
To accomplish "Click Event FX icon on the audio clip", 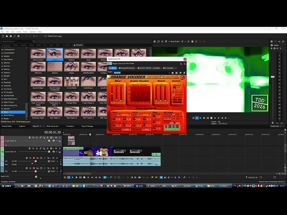I will click(157, 164).
